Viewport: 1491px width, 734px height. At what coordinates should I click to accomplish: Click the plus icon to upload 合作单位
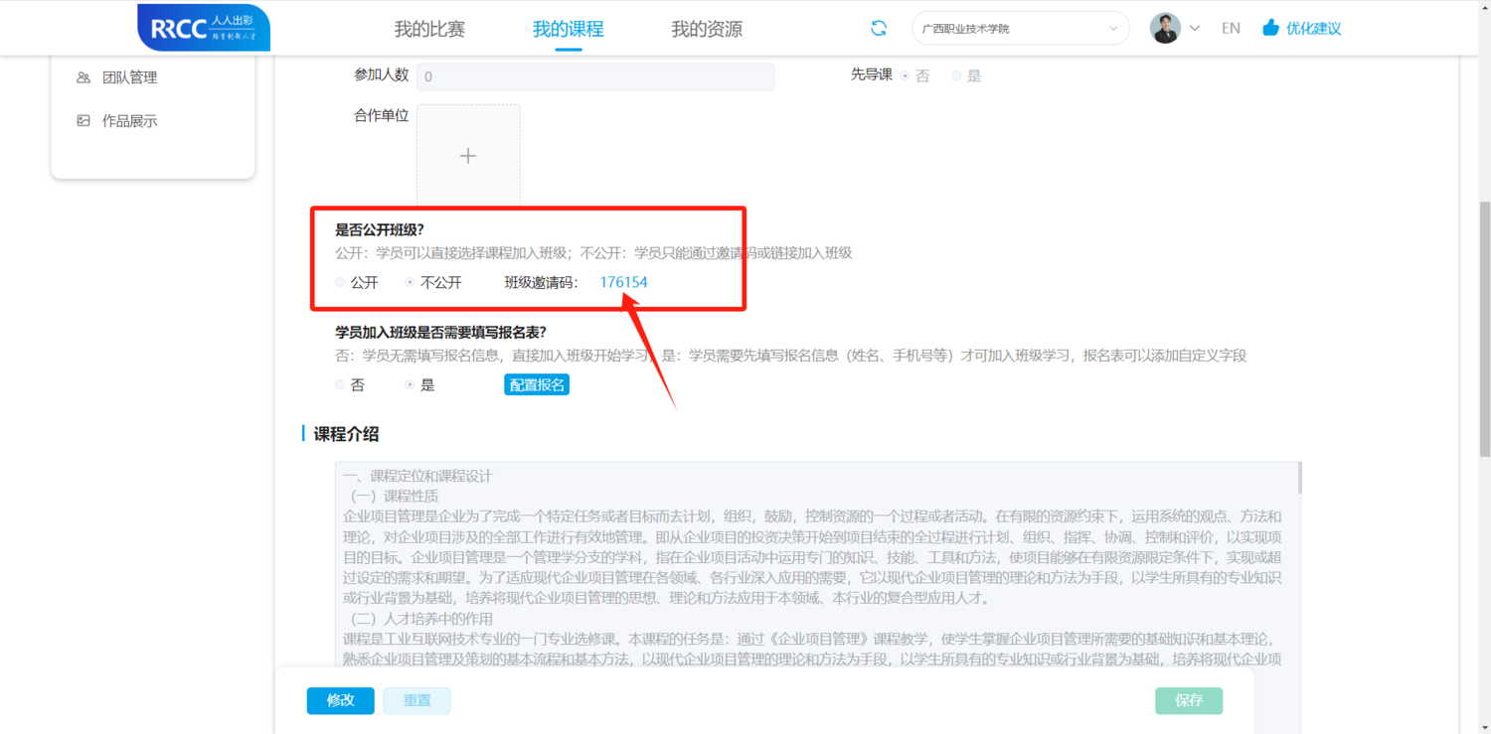(468, 156)
